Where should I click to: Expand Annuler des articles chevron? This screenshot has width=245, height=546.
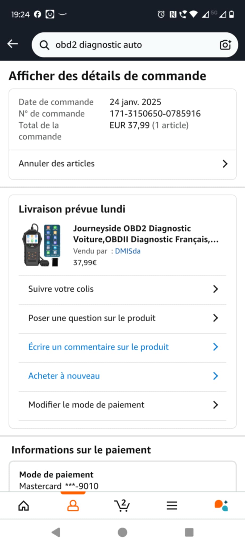[225, 164]
